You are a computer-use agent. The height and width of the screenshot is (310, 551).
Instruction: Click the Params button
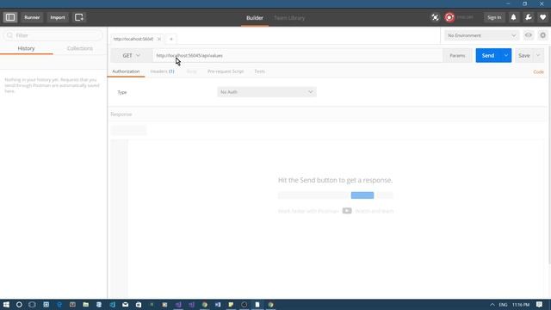[457, 55]
